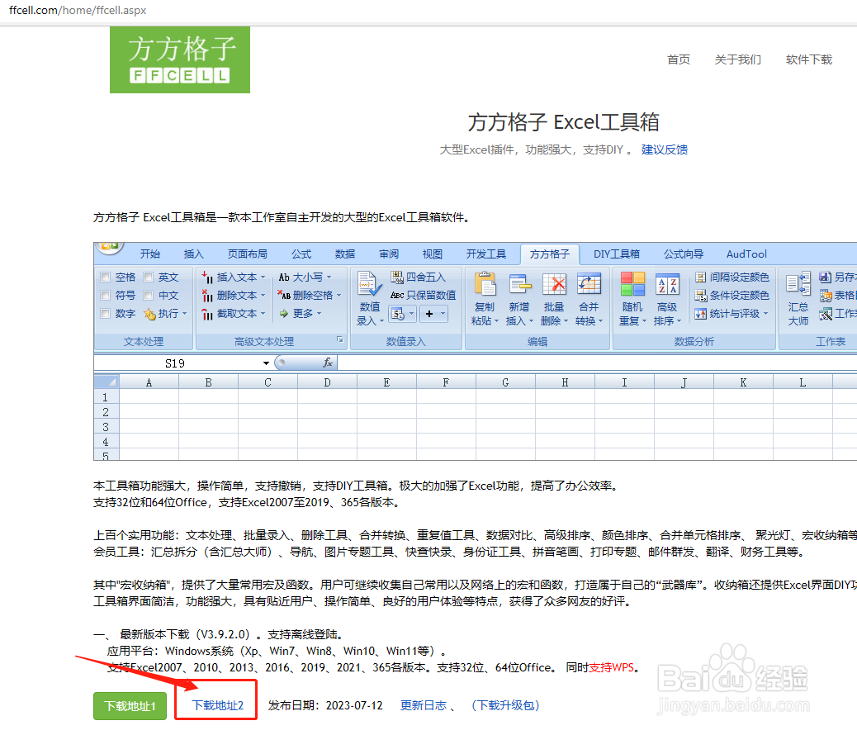Click the 高级排序 AZ icon
The image size is (857, 735).
(x=667, y=284)
